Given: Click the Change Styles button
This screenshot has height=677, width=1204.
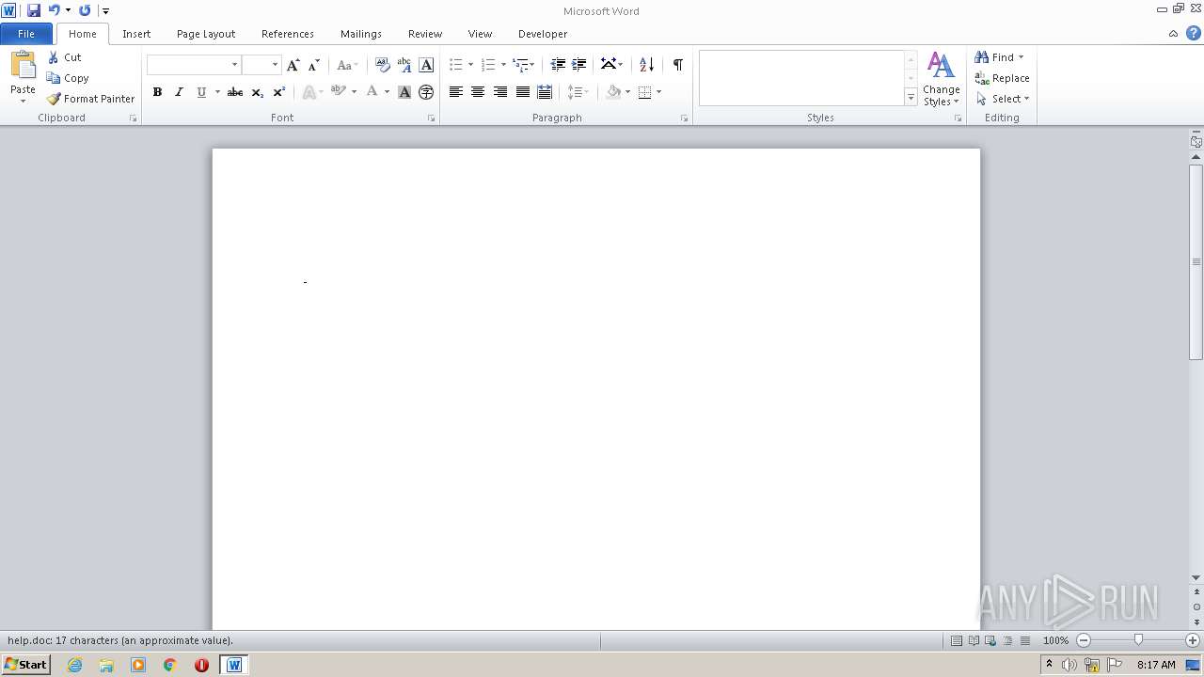Looking at the screenshot, I should tap(941, 79).
